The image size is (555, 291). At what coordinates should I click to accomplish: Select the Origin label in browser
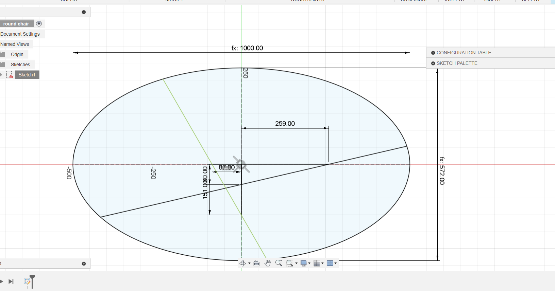[17, 54]
